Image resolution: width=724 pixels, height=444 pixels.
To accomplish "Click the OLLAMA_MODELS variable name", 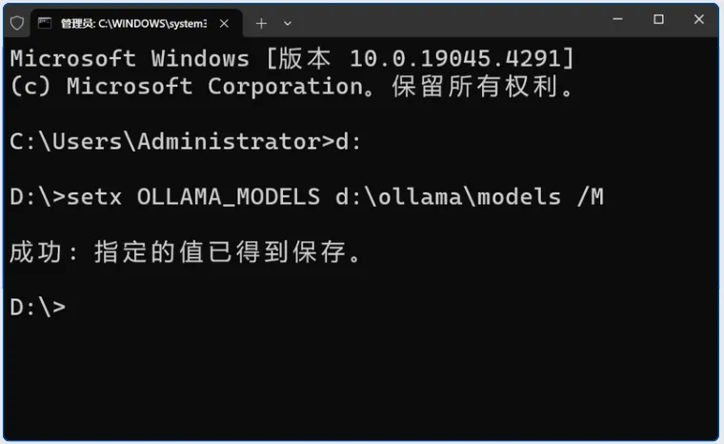I will click(x=229, y=197).
